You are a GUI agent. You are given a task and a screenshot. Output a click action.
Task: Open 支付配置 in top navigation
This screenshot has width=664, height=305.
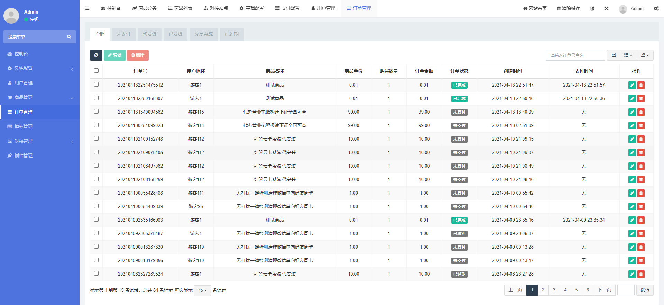tap(287, 8)
